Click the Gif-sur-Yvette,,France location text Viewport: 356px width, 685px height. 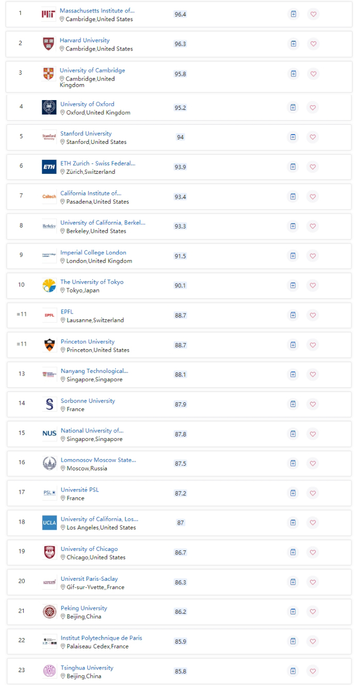point(95,587)
